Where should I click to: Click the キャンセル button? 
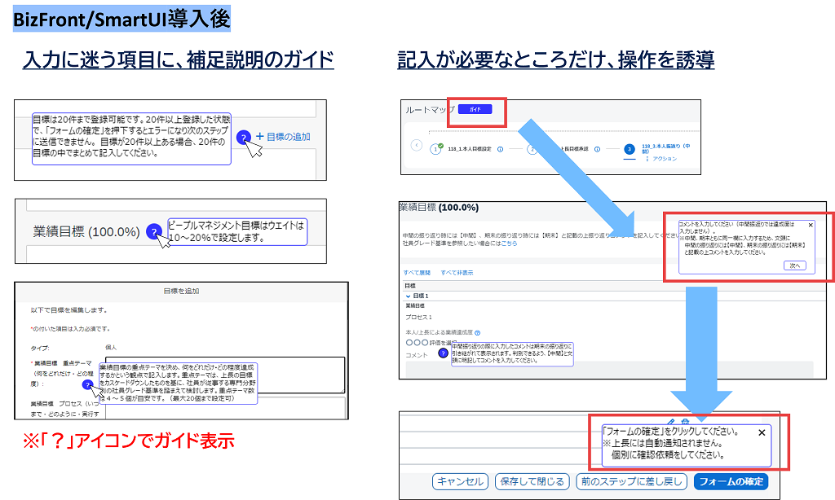tap(460, 481)
